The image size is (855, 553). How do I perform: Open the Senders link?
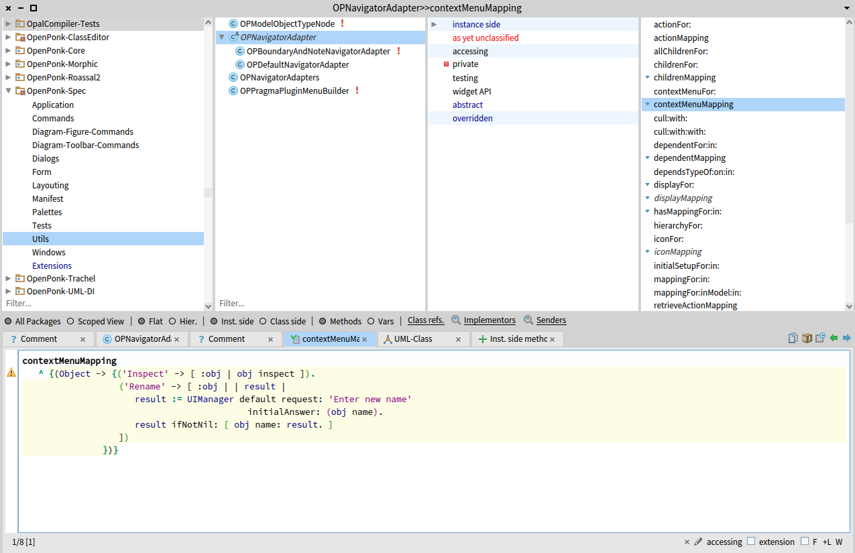point(551,320)
